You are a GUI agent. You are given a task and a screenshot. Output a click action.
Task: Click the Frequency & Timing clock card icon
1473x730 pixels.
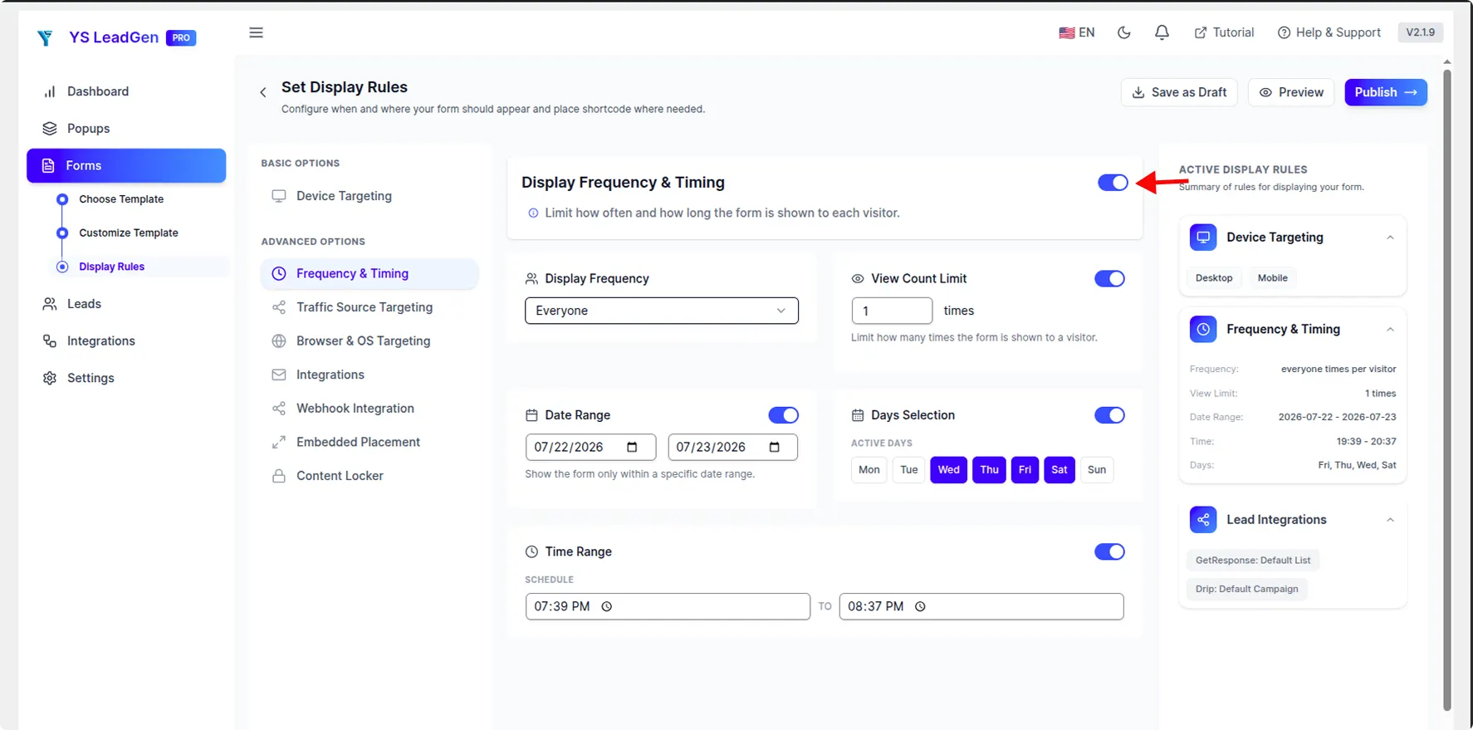click(1203, 329)
